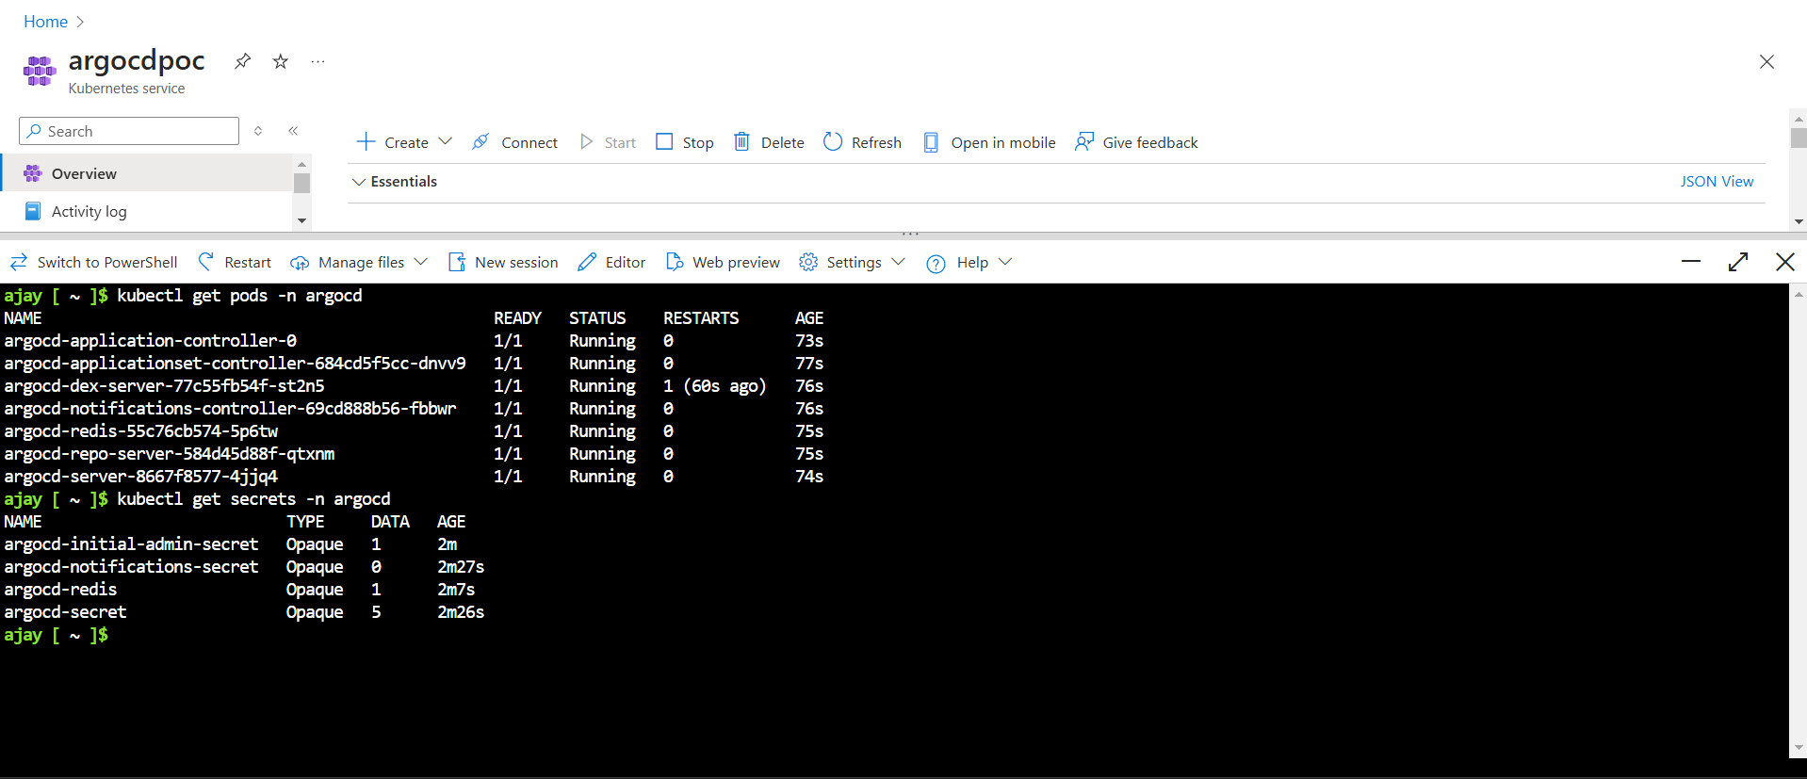Open the Create dropdown
The image size is (1807, 779).
pyautogui.click(x=404, y=142)
